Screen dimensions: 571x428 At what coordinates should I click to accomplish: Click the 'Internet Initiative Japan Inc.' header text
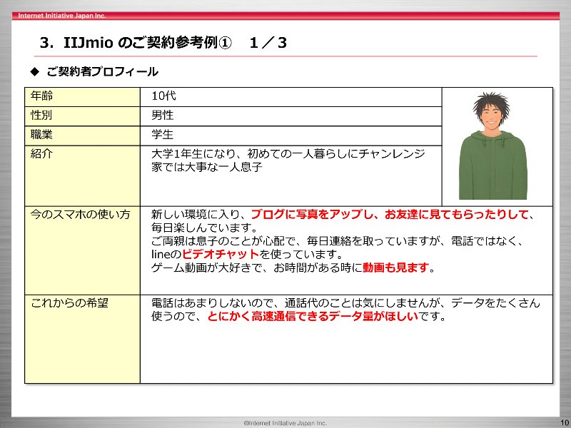[62, 16]
